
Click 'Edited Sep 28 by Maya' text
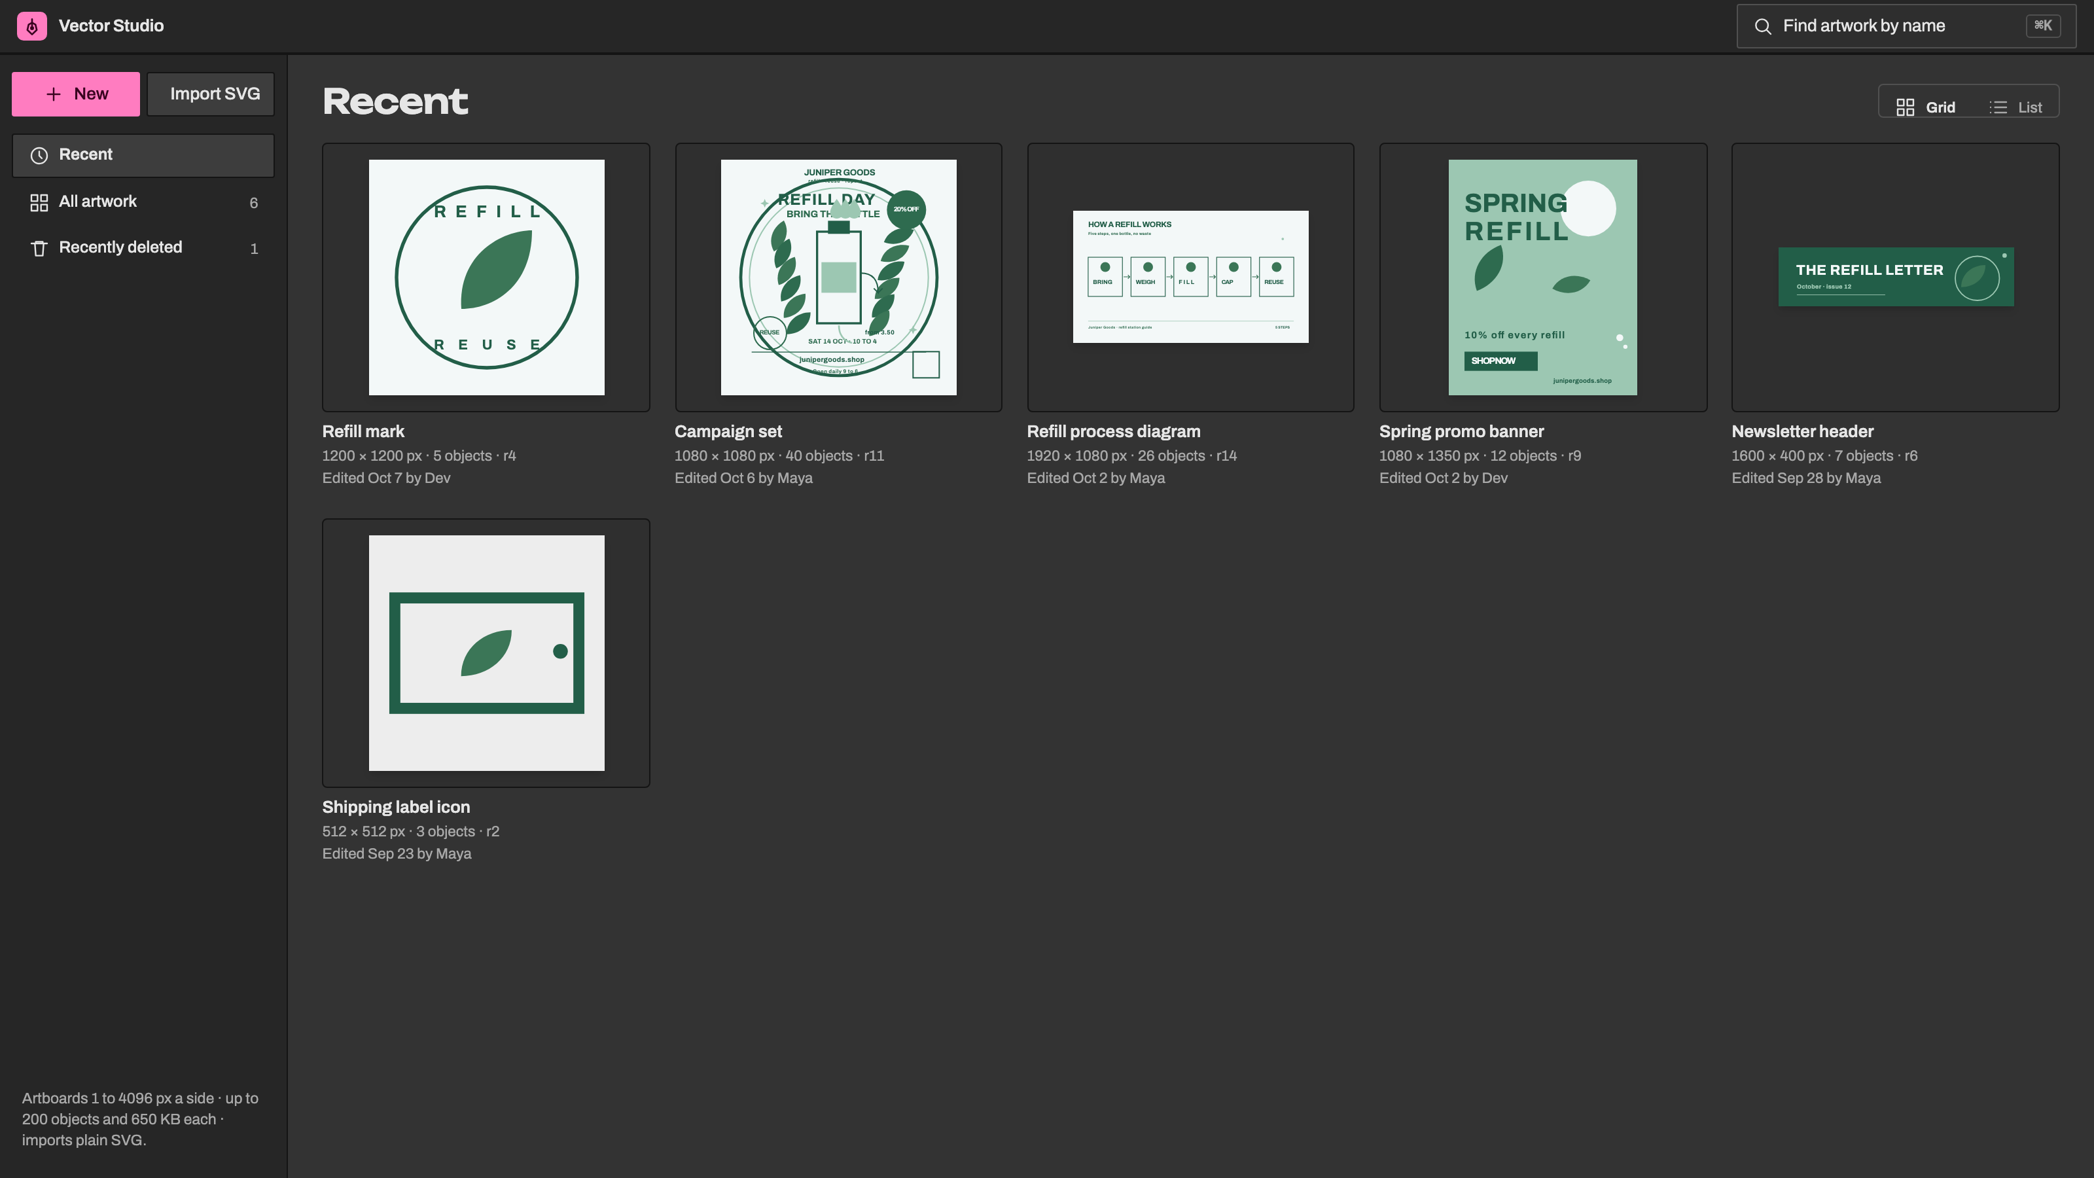click(1806, 478)
